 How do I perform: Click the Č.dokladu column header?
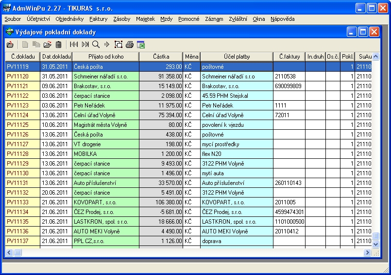(23, 57)
